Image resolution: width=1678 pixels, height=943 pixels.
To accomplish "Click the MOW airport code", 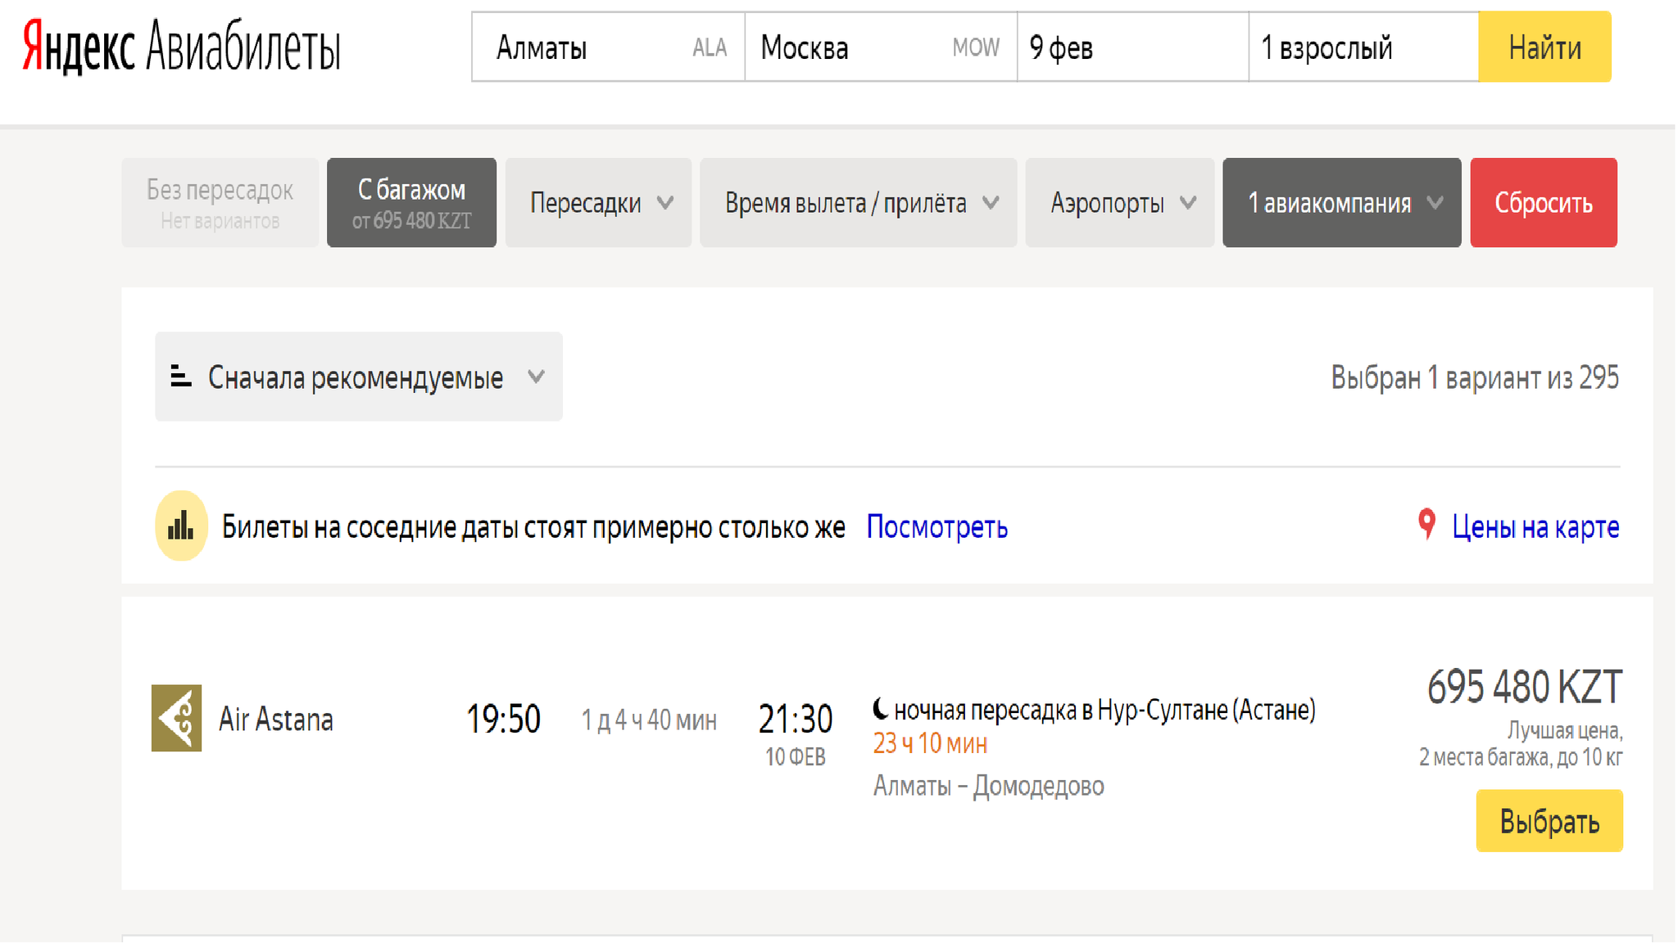I will coord(976,48).
